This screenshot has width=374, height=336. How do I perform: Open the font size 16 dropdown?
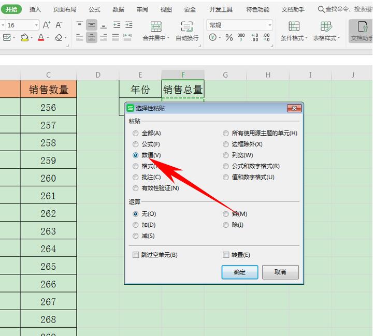click(x=36, y=25)
